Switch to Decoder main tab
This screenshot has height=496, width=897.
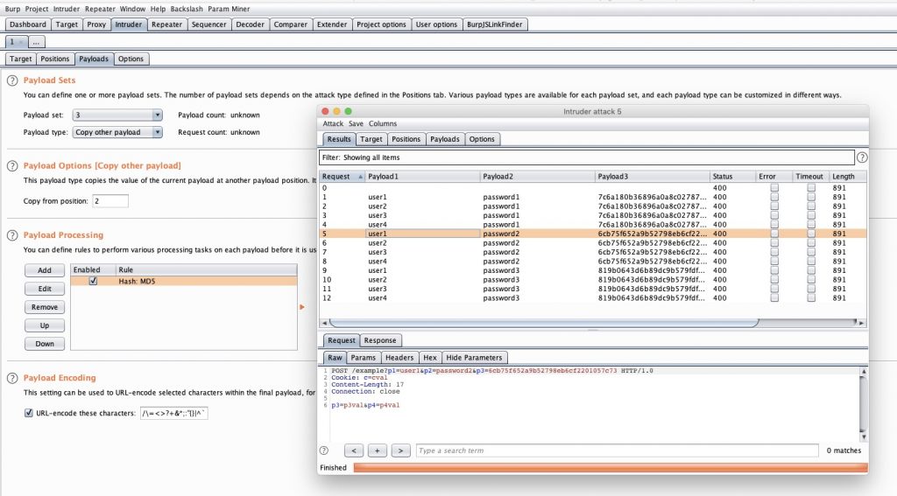250,24
